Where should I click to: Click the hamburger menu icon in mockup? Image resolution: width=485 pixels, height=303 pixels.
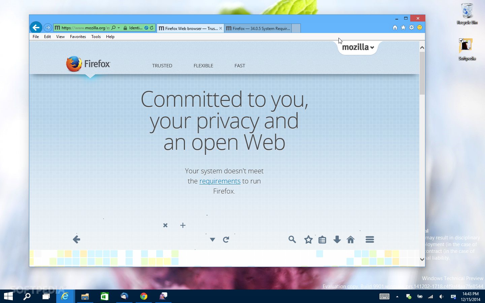(370, 239)
